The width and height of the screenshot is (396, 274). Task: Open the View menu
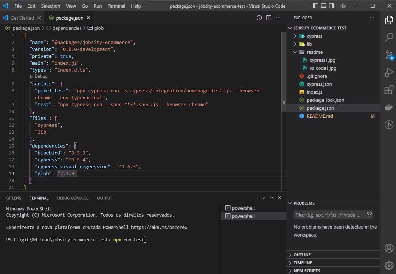(71, 6)
